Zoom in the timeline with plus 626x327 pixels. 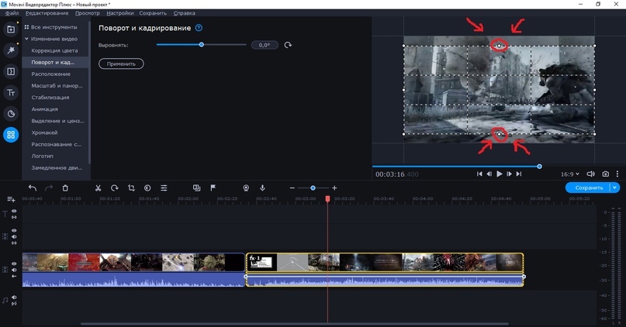[x=334, y=188]
